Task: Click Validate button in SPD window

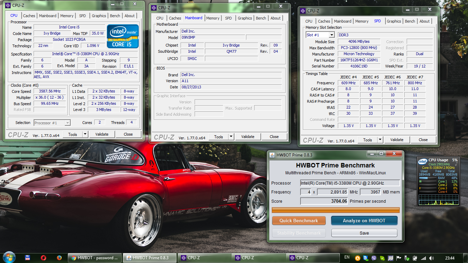Action: pos(397,140)
